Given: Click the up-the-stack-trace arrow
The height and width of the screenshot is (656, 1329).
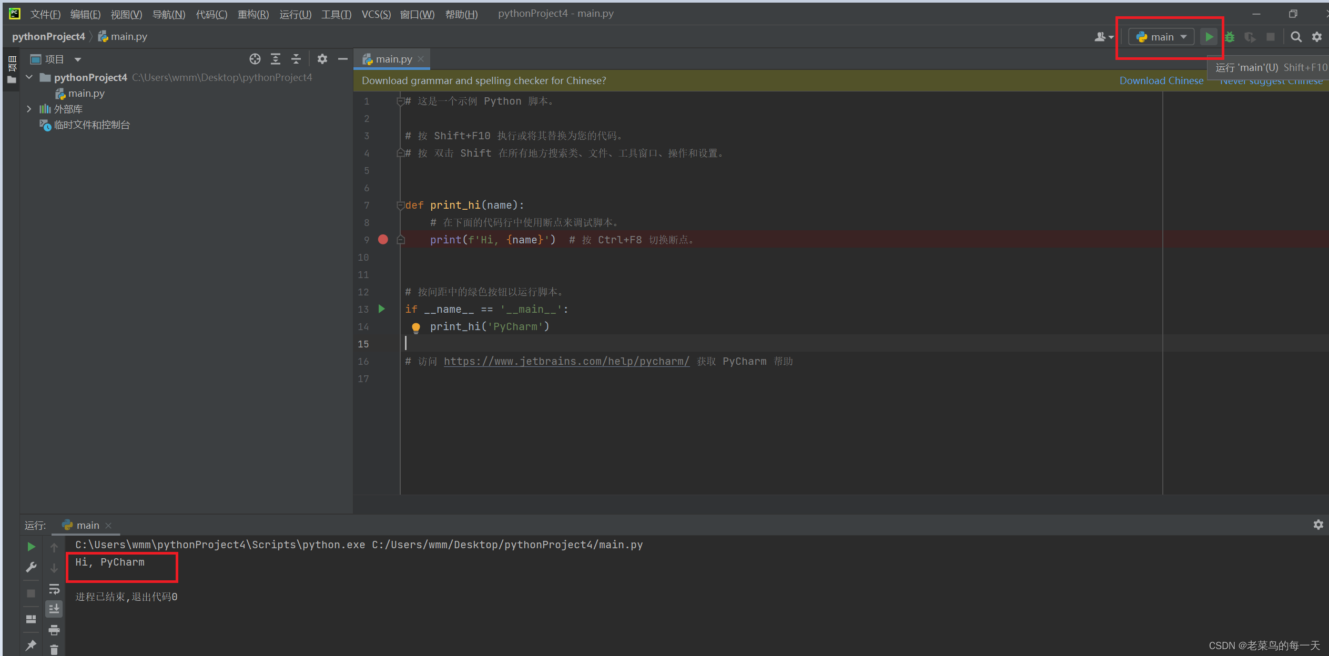Looking at the screenshot, I should tap(54, 547).
